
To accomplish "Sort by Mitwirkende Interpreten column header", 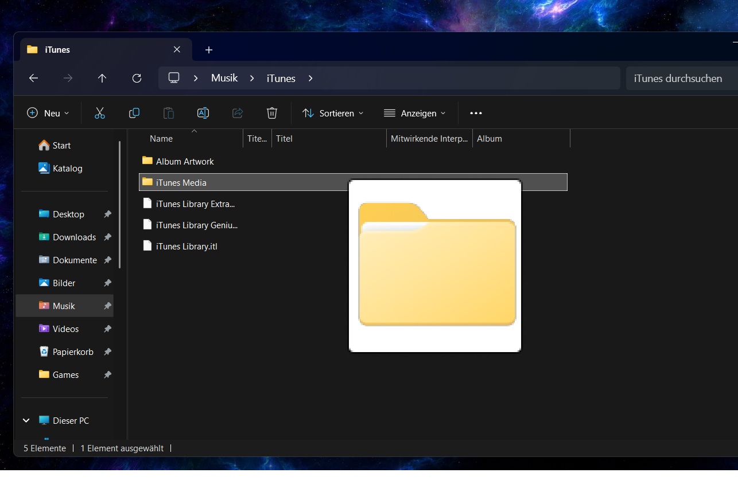I will pyautogui.click(x=429, y=138).
